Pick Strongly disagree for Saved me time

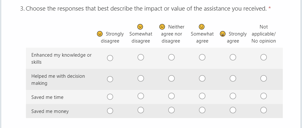click(110, 96)
